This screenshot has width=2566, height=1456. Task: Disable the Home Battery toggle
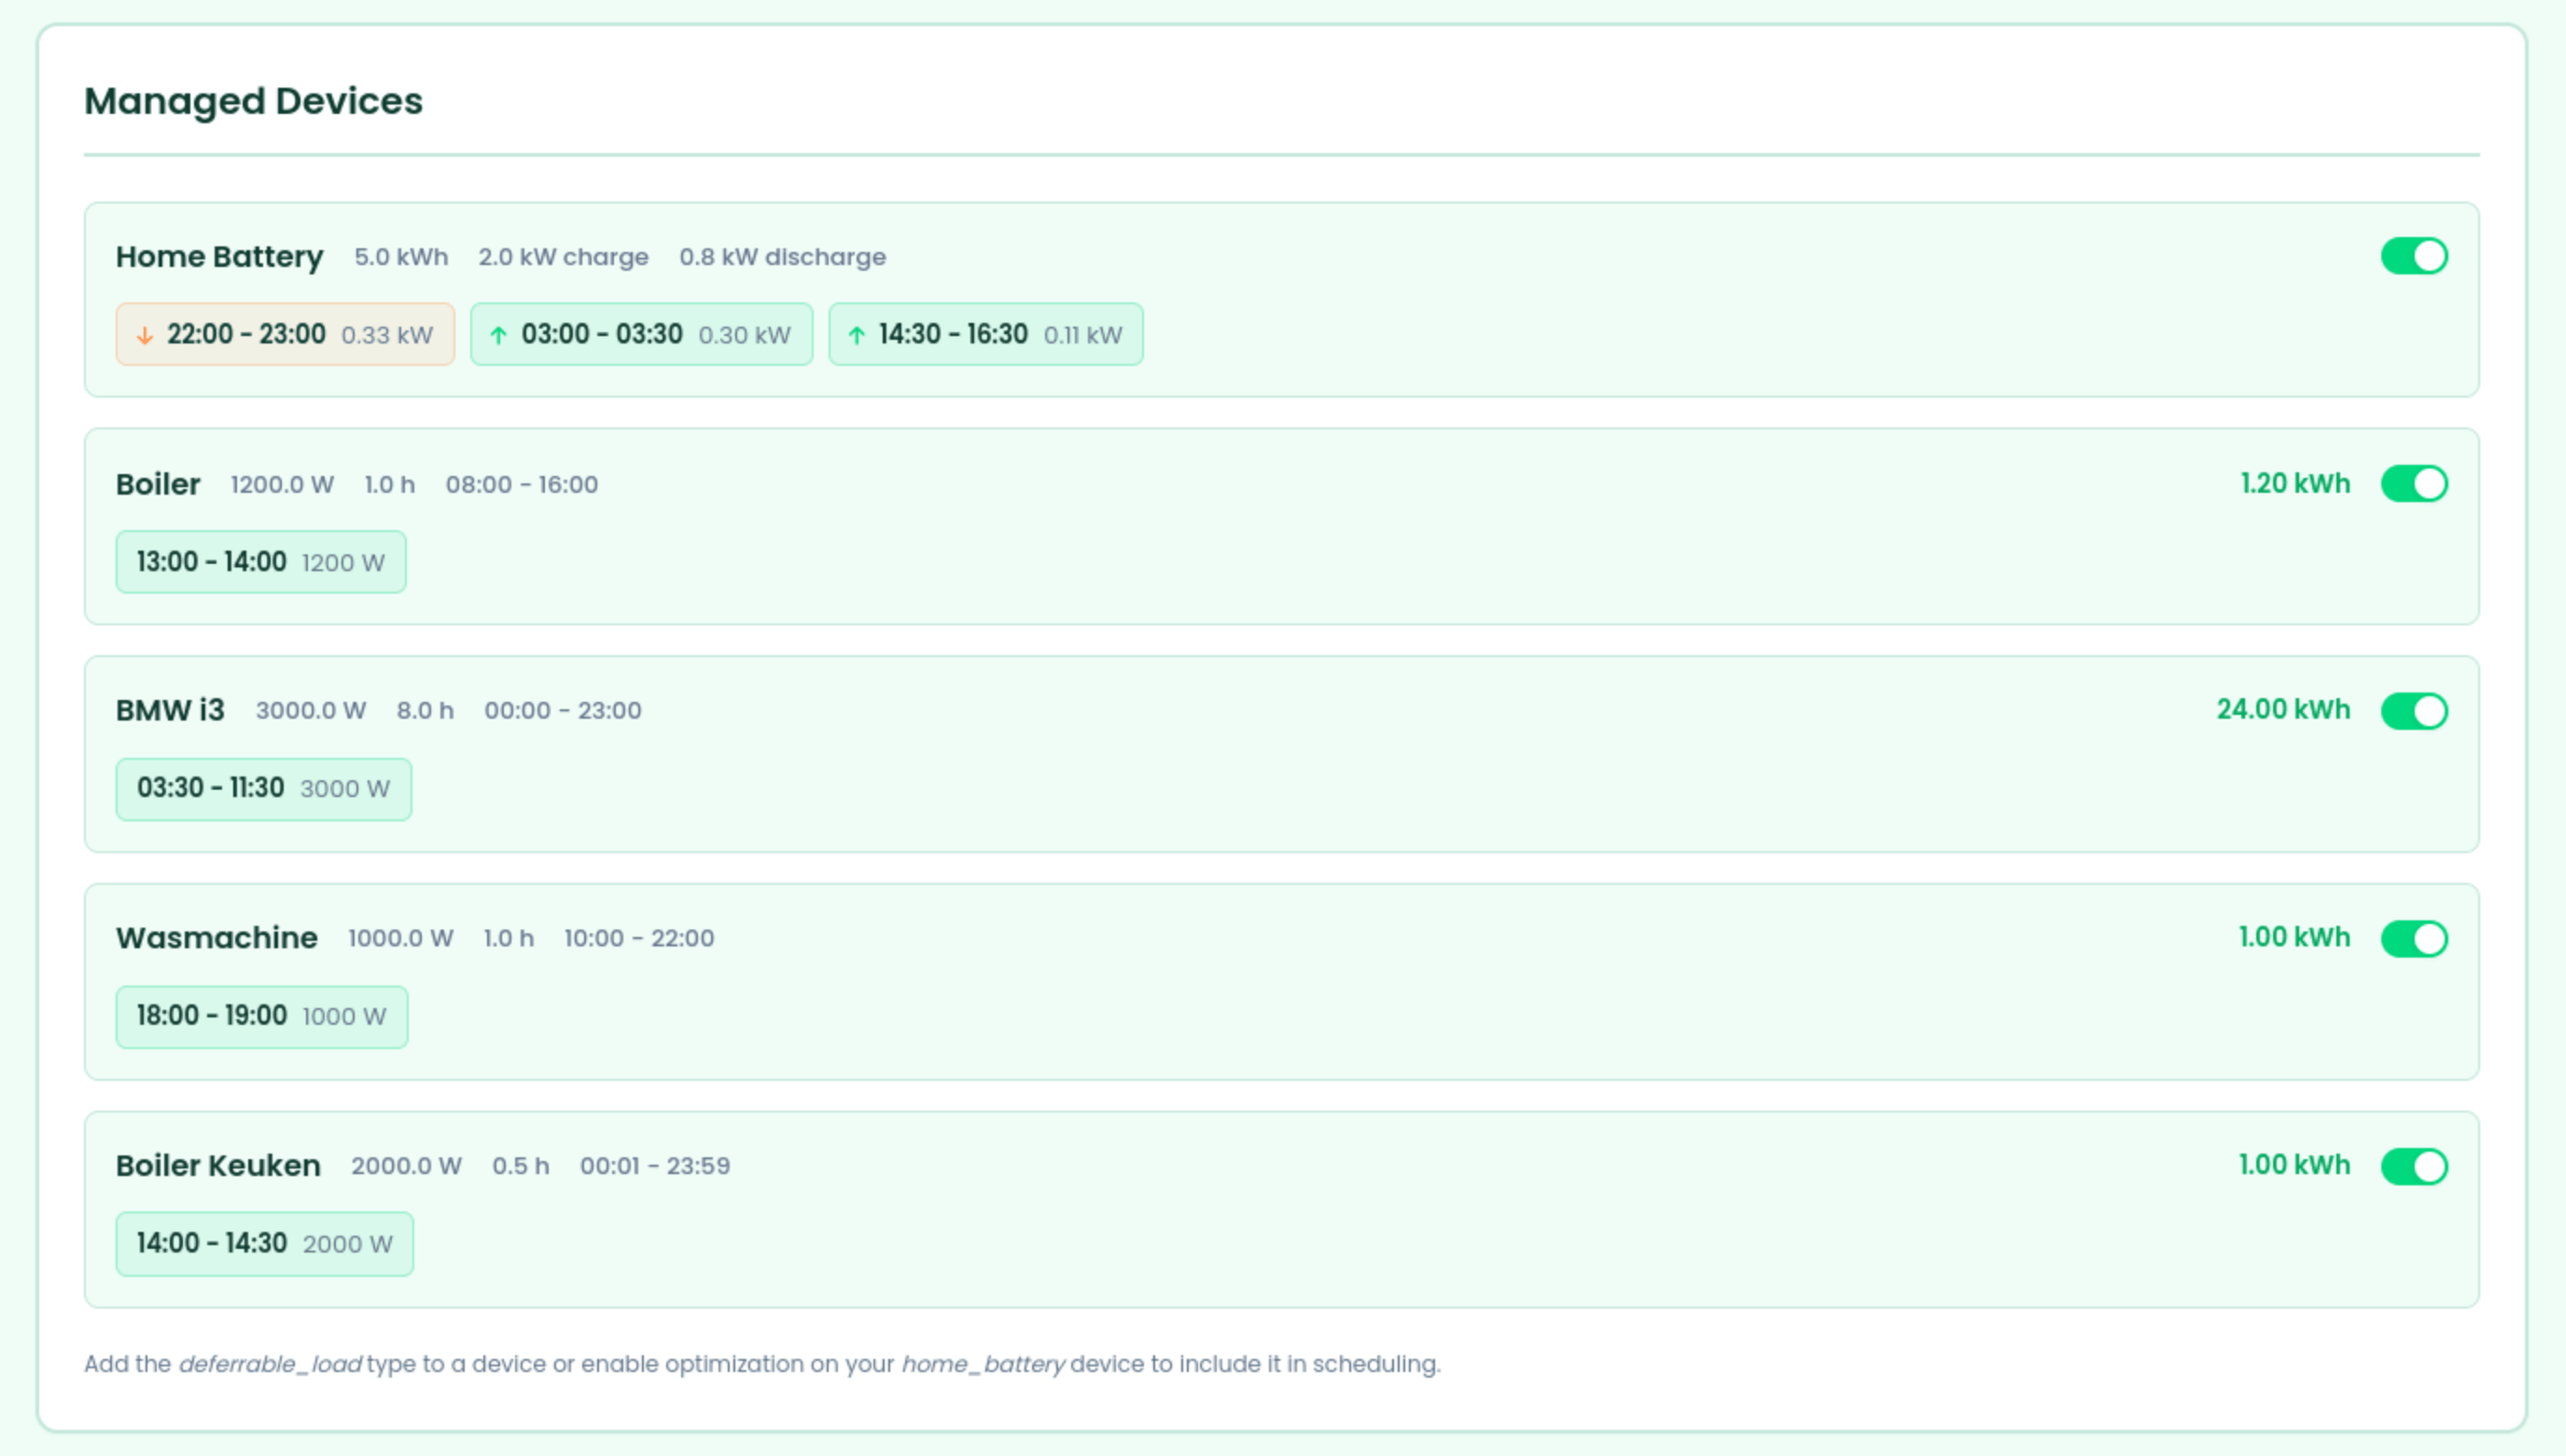(2415, 256)
